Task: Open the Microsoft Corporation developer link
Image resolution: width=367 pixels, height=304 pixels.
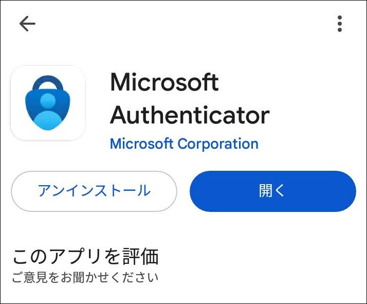Action: (184, 144)
